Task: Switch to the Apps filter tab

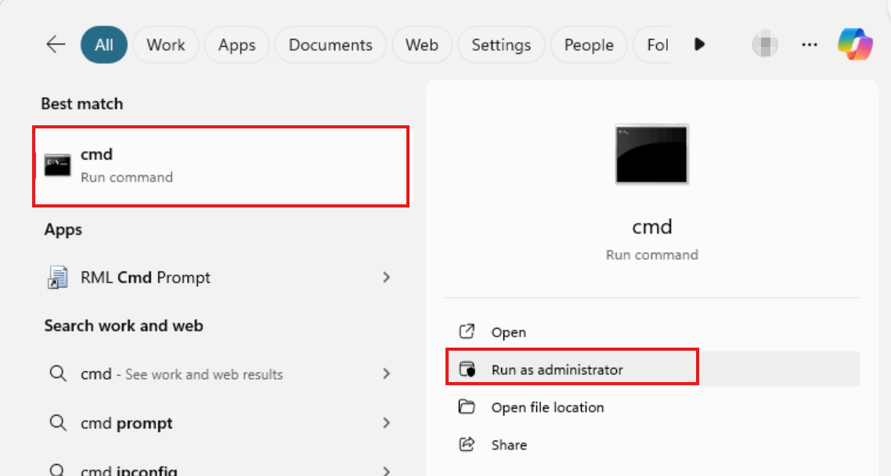Action: coord(237,45)
